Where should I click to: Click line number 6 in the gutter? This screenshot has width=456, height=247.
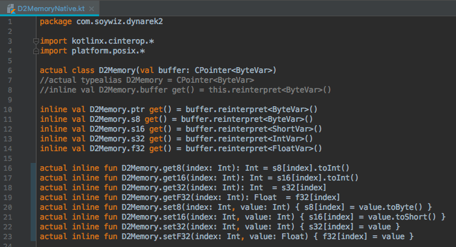click(x=10, y=70)
